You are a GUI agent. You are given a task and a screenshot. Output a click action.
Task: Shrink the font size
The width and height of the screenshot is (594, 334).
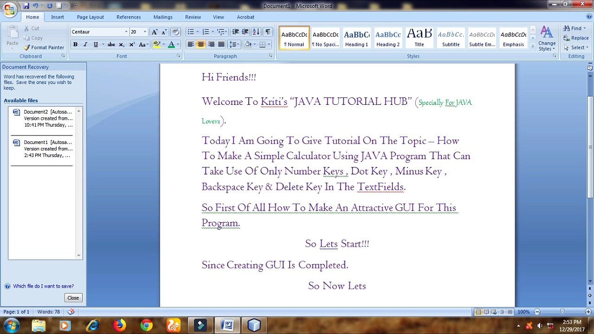164,32
